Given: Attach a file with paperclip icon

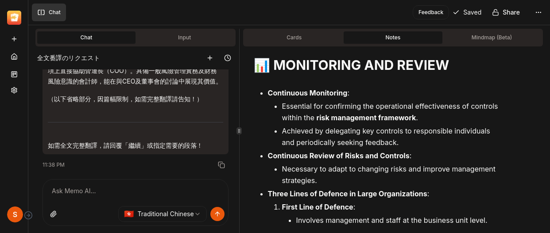Looking at the screenshot, I should coord(54,214).
